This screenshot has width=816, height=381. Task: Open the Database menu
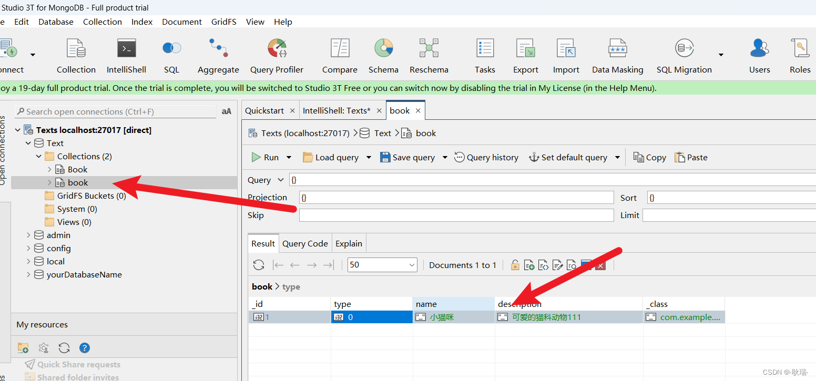[x=56, y=22]
